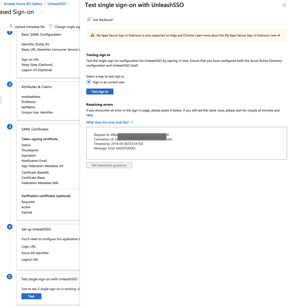The image size is (290, 306).
Task: Click the Get resolution guidance button
Action: [109, 165]
